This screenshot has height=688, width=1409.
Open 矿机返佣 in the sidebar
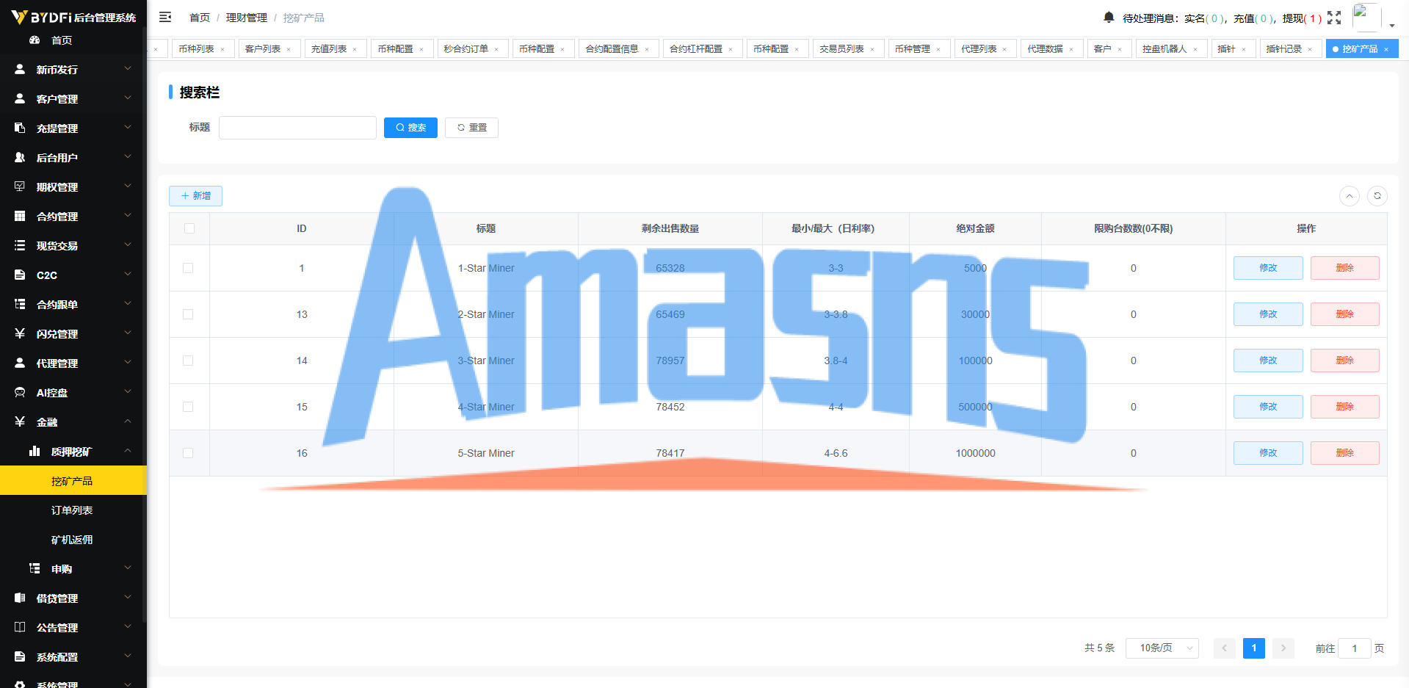tap(73, 539)
